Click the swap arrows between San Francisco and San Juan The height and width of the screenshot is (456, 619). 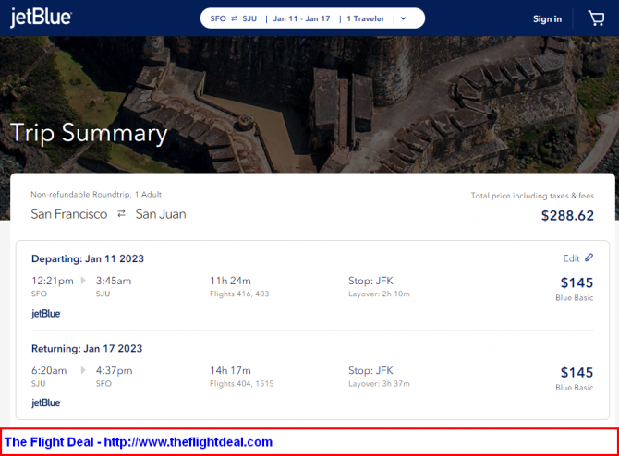pos(122,213)
